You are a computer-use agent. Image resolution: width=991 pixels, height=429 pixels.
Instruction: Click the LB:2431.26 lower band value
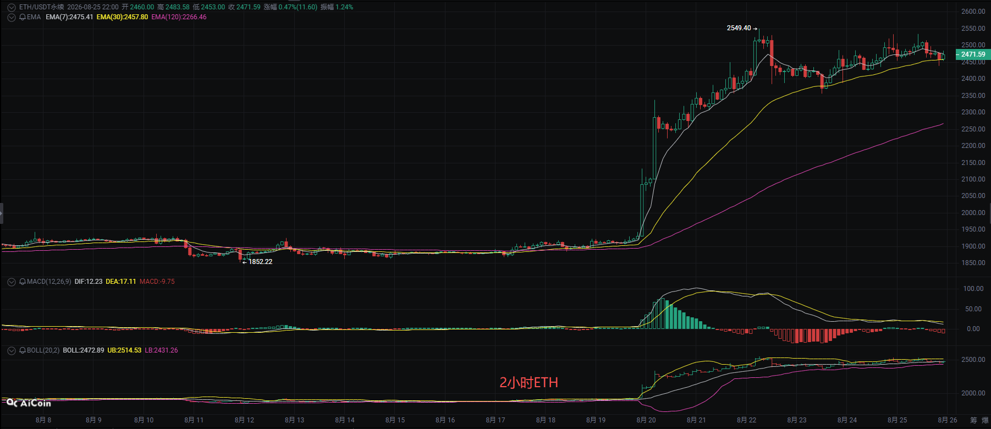coord(162,350)
